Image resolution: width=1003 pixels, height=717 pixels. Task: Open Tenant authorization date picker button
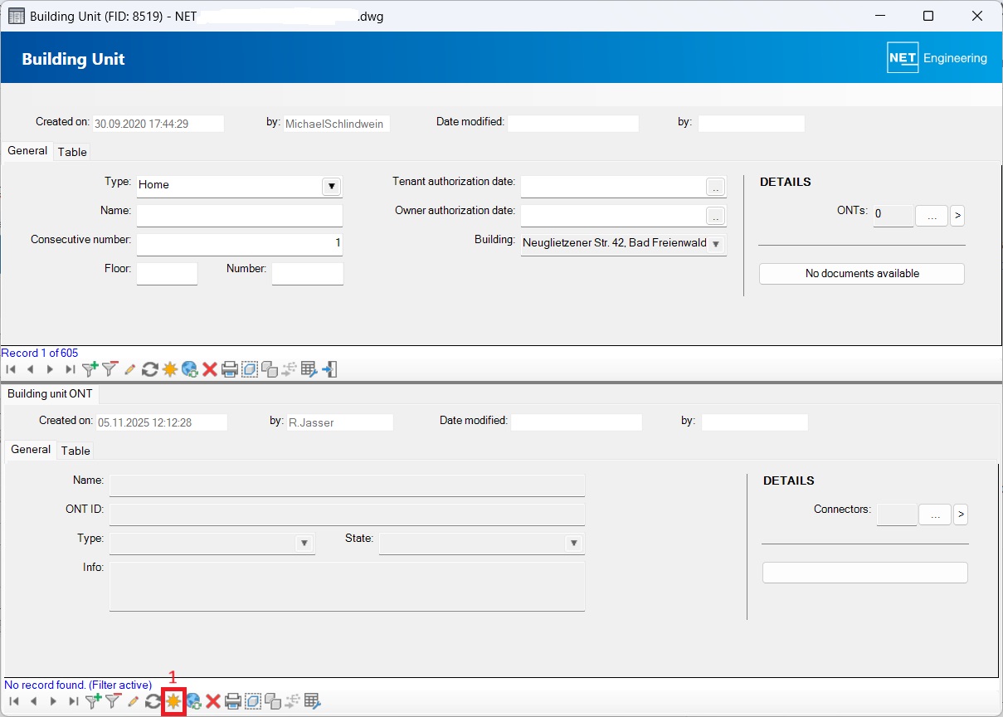coord(715,188)
